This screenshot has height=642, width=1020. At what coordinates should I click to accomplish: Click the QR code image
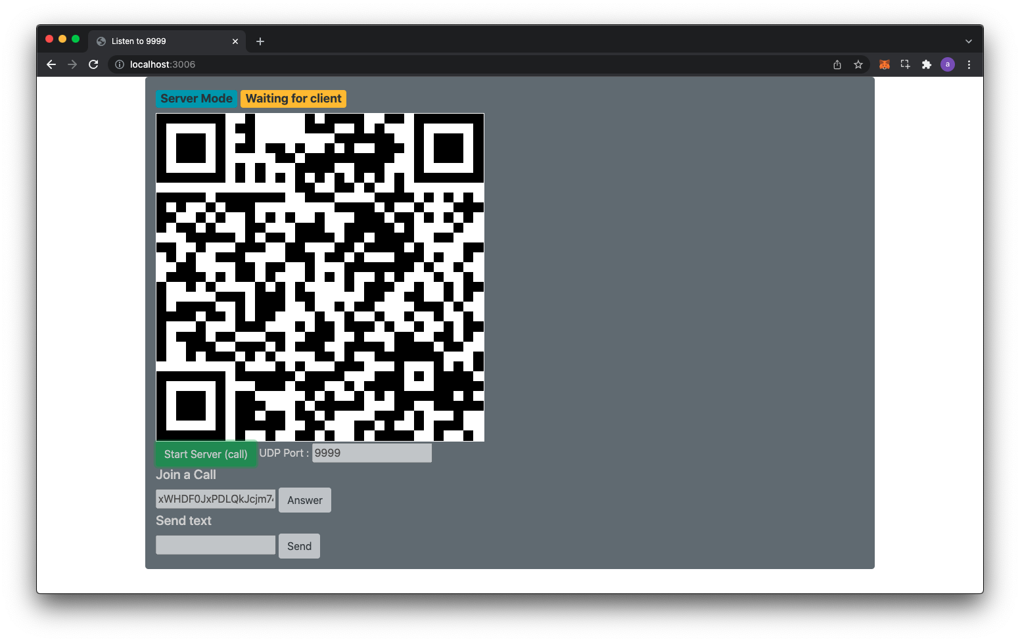[320, 277]
